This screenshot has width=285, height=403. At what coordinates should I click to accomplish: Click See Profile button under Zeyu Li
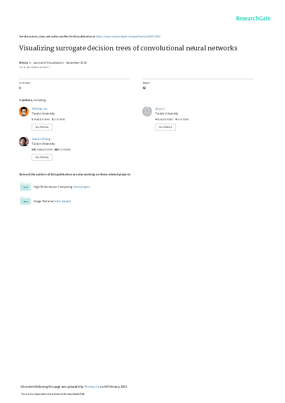coord(166,127)
